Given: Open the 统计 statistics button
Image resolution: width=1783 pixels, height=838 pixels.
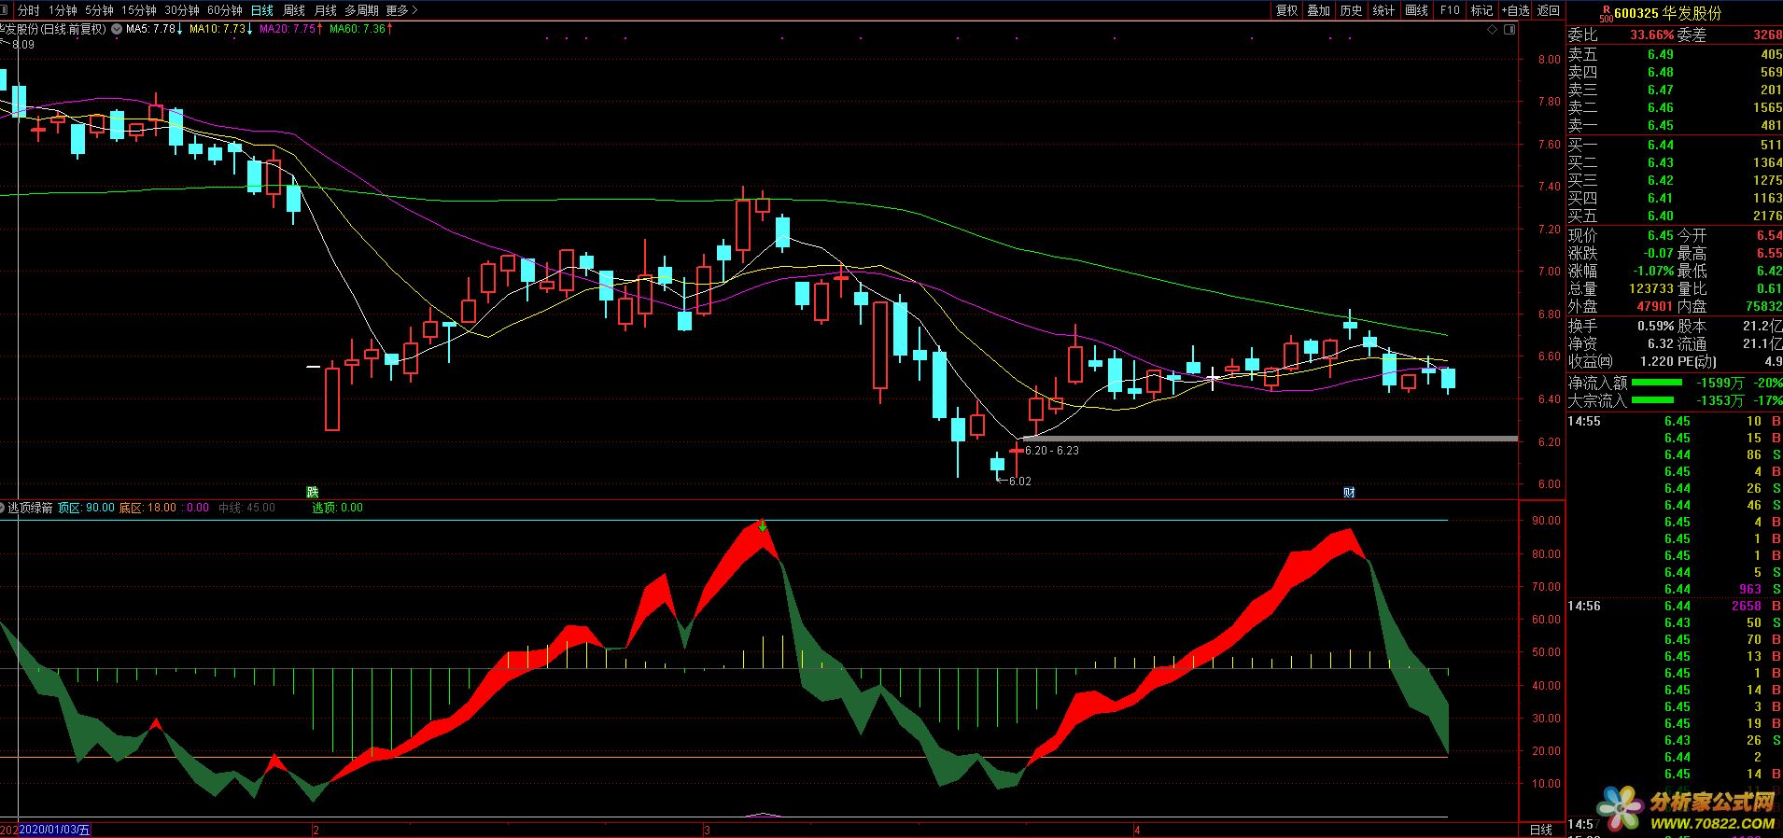Looking at the screenshot, I should 1384,10.
